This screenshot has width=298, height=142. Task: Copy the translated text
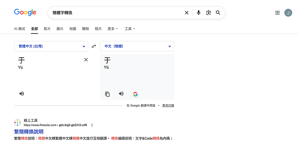coord(107,94)
